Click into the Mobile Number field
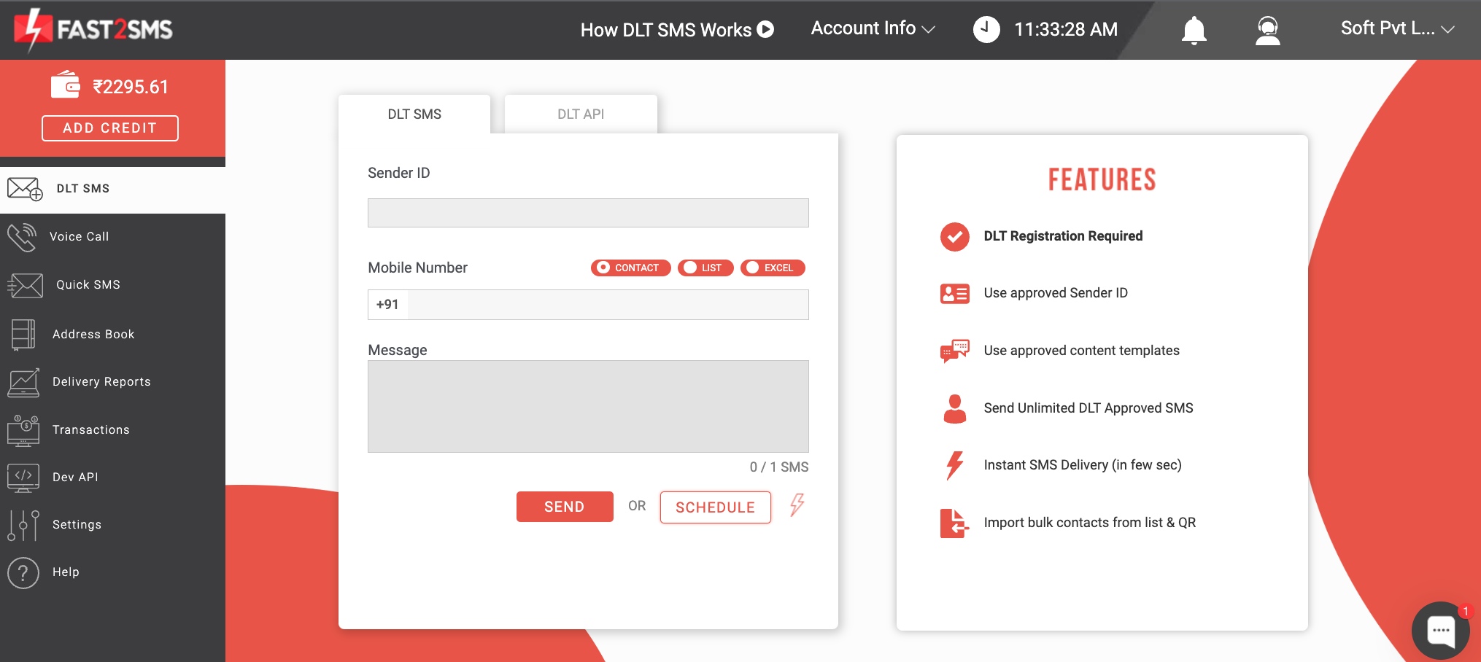The image size is (1481, 662). click(x=608, y=305)
